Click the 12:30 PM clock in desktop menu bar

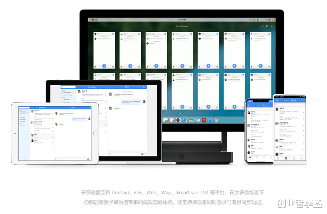coord(181,19)
